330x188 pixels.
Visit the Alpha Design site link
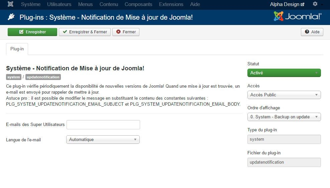(287, 4)
